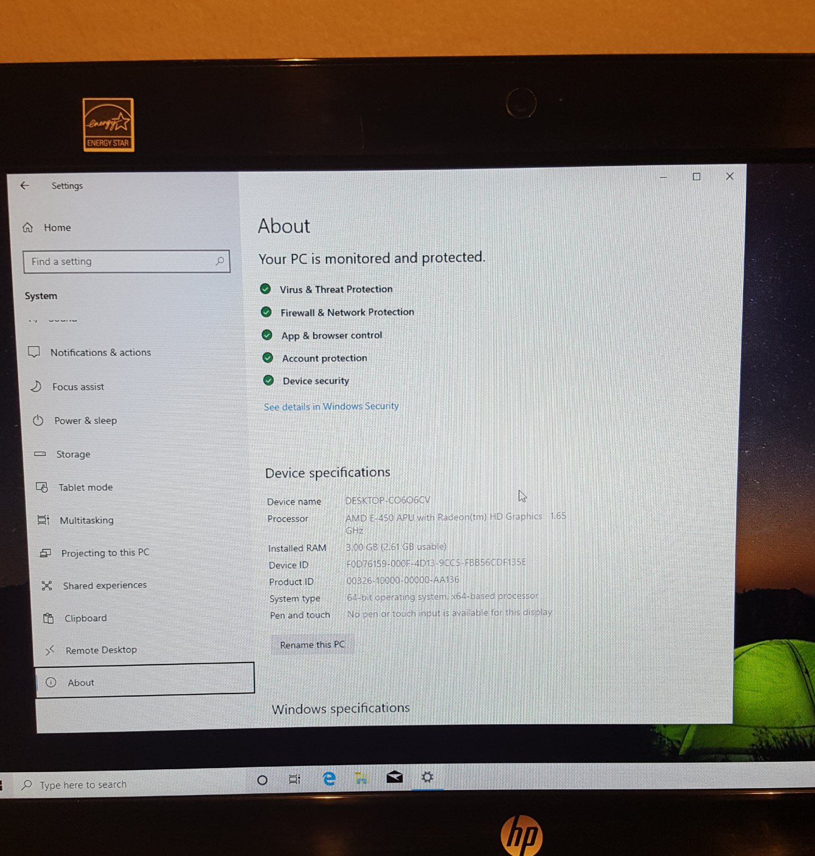The image size is (815, 856).
Task: Launch Microsoft Edge from the taskbar
Action: tap(329, 778)
